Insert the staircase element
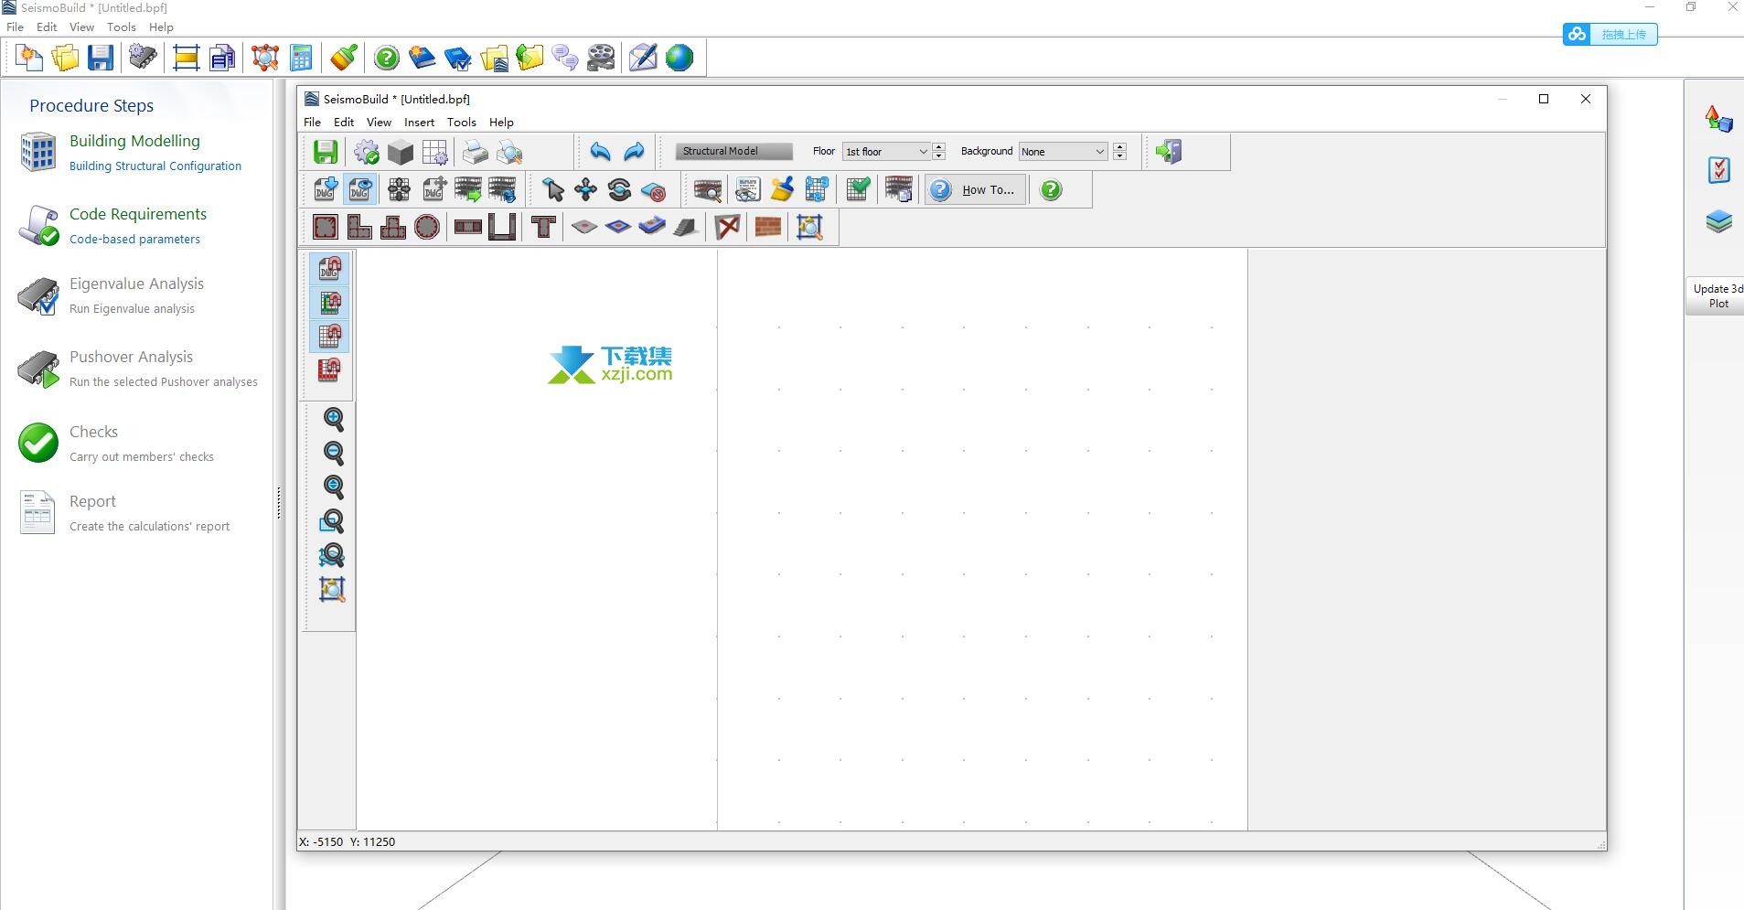Image resolution: width=1744 pixels, height=910 pixels. (x=686, y=227)
